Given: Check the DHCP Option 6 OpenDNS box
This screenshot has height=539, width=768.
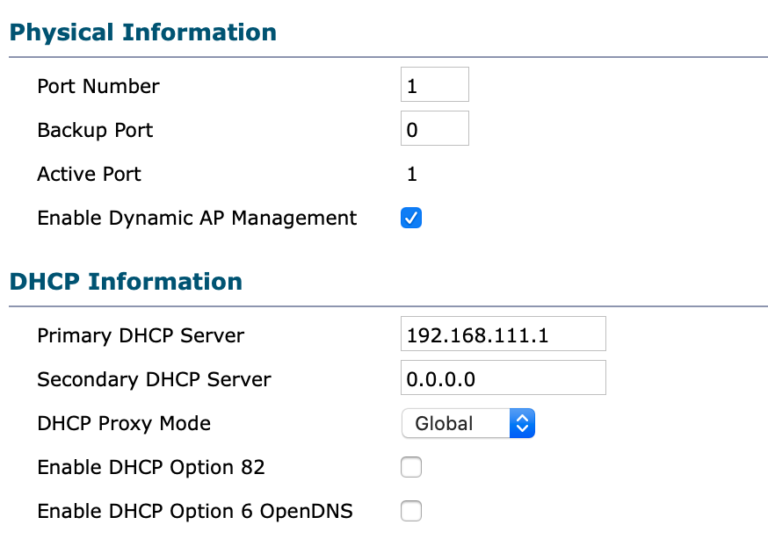Looking at the screenshot, I should (411, 511).
